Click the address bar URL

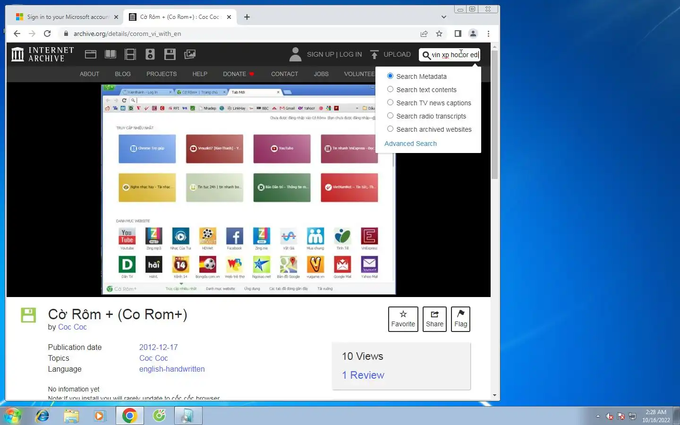(127, 34)
